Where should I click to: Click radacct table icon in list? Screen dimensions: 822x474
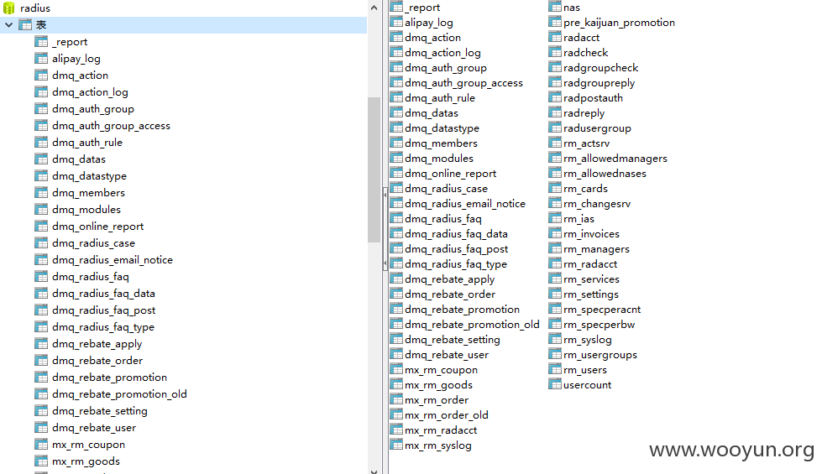point(555,37)
